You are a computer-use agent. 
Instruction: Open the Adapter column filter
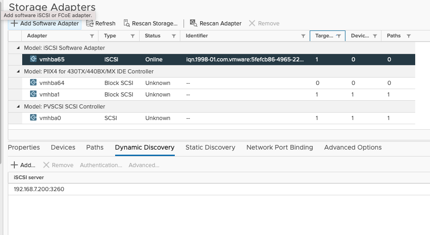pyautogui.click(x=92, y=36)
